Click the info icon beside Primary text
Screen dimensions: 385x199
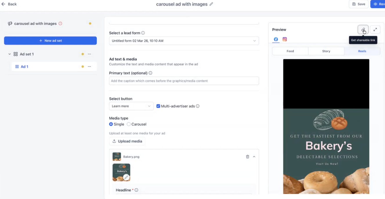[151, 73]
